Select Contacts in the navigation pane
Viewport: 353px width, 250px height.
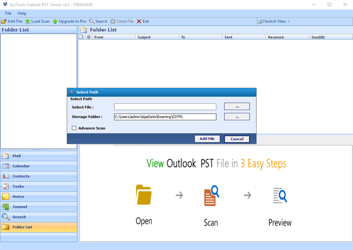pyautogui.click(x=39, y=176)
